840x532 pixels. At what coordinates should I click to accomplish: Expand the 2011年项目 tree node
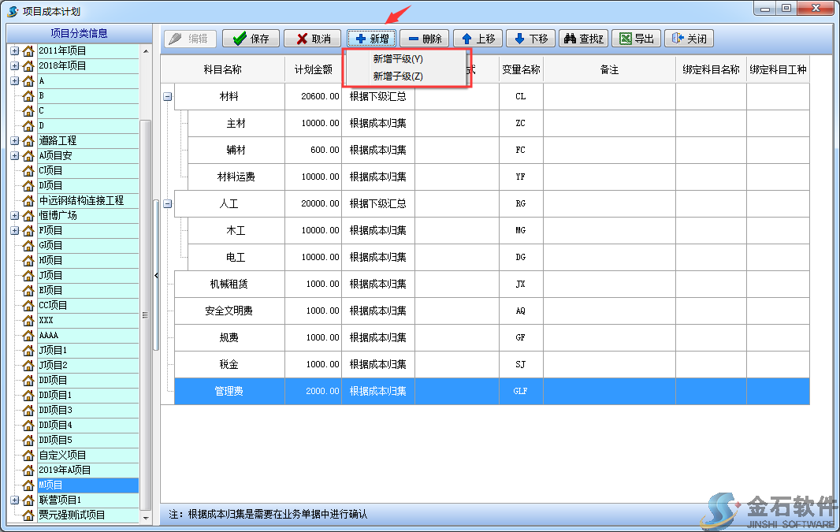14,50
